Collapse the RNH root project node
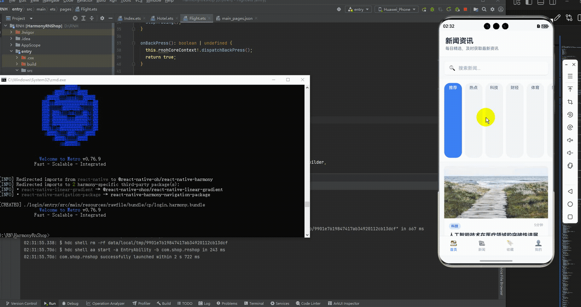The height and width of the screenshot is (307, 581). point(6,26)
